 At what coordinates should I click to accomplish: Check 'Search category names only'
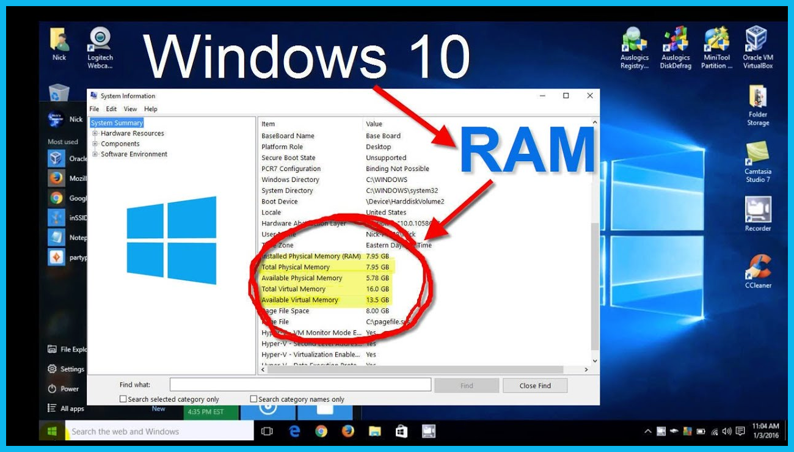(252, 399)
